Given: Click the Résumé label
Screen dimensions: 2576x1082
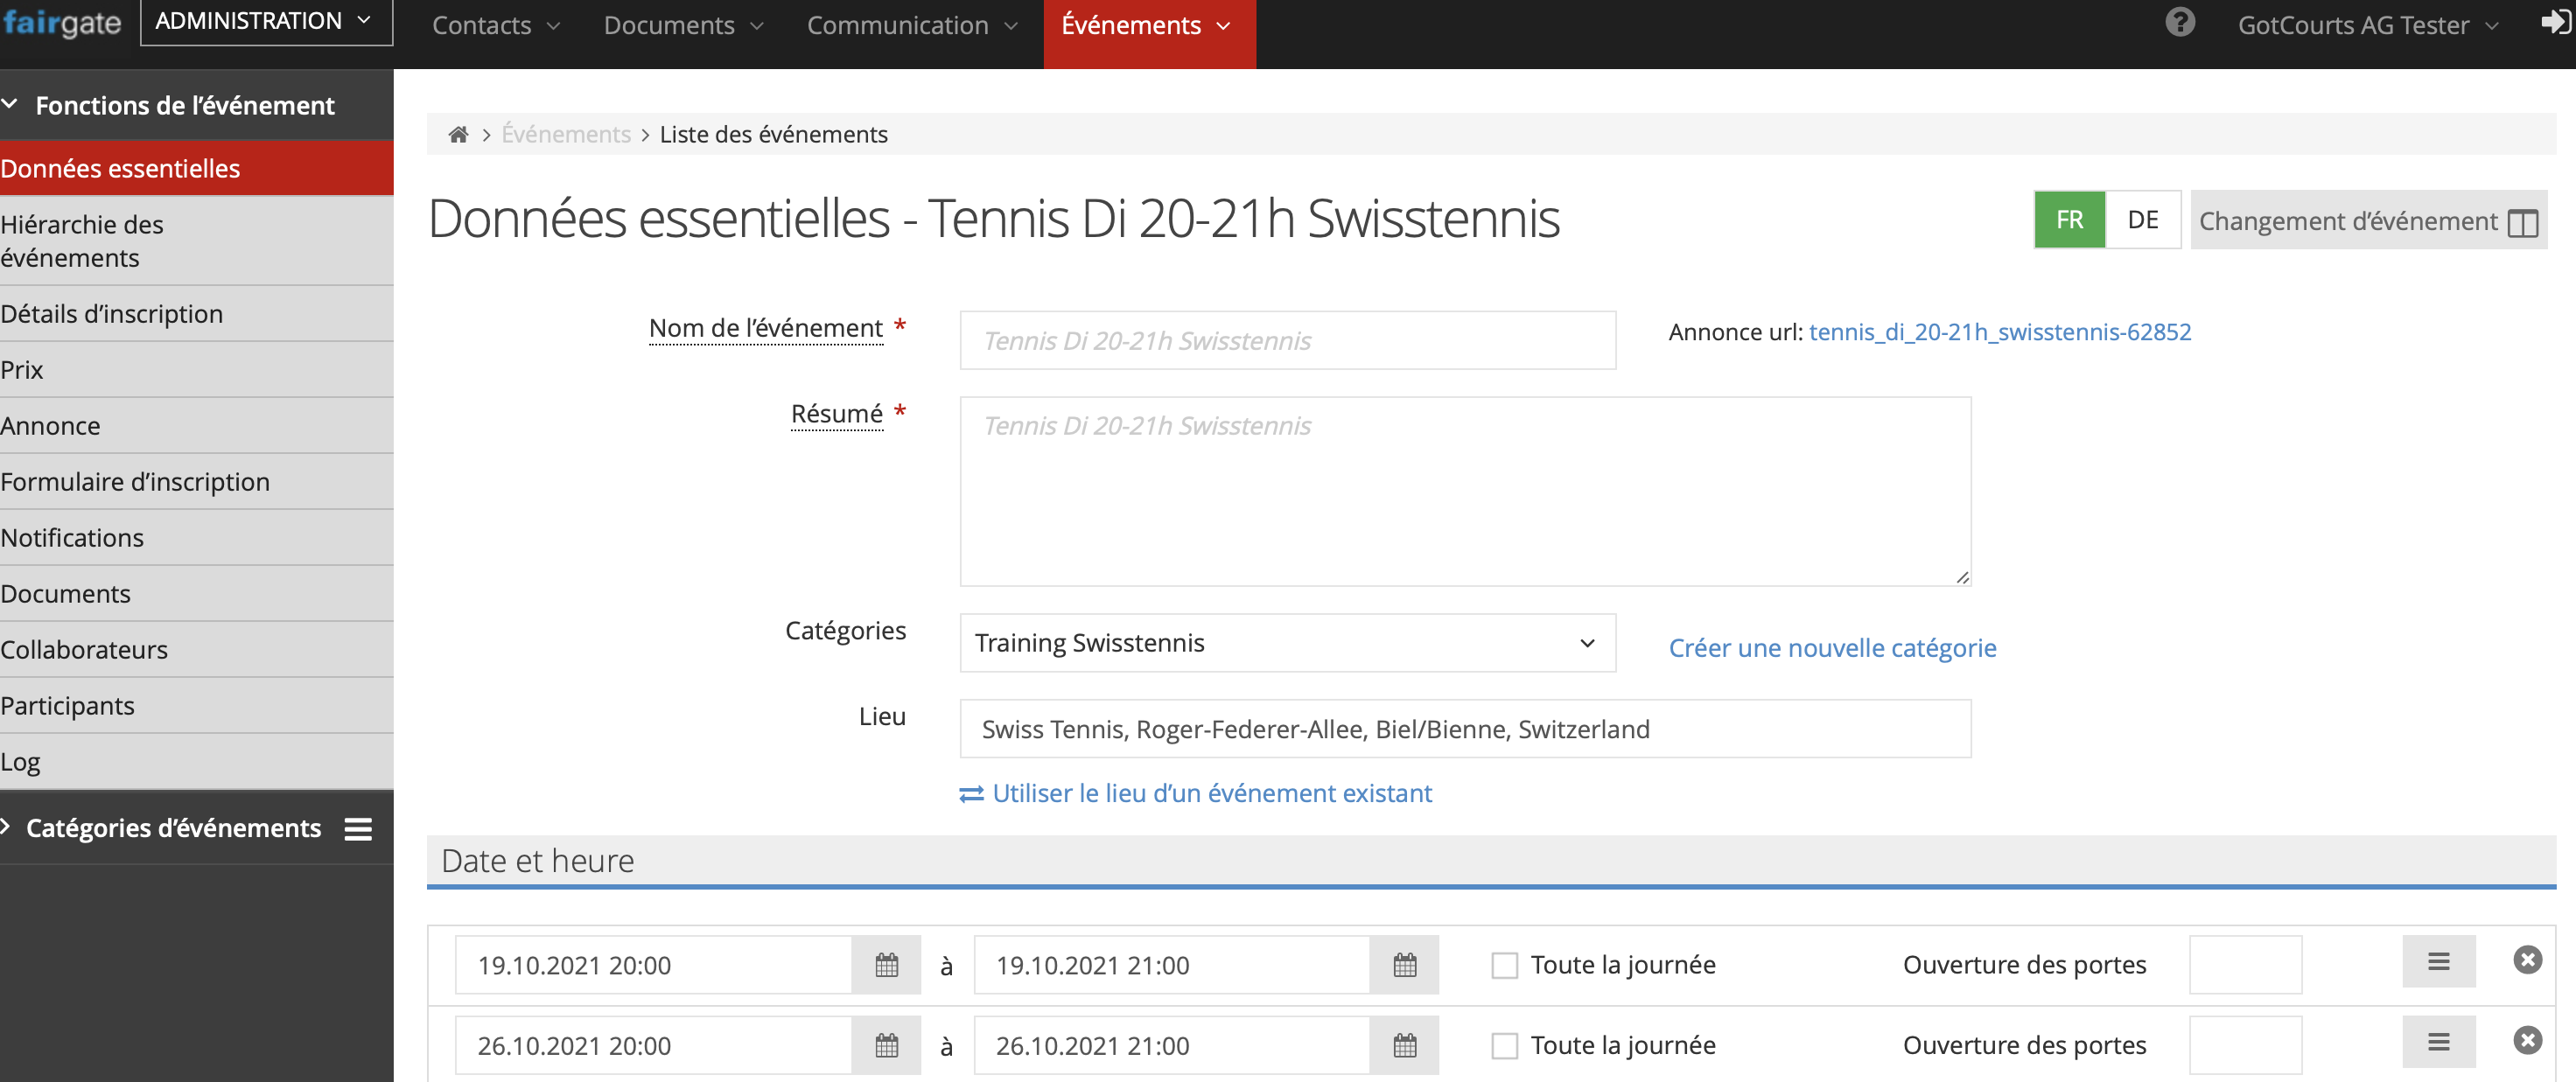Looking at the screenshot, I should click(837, 413).
